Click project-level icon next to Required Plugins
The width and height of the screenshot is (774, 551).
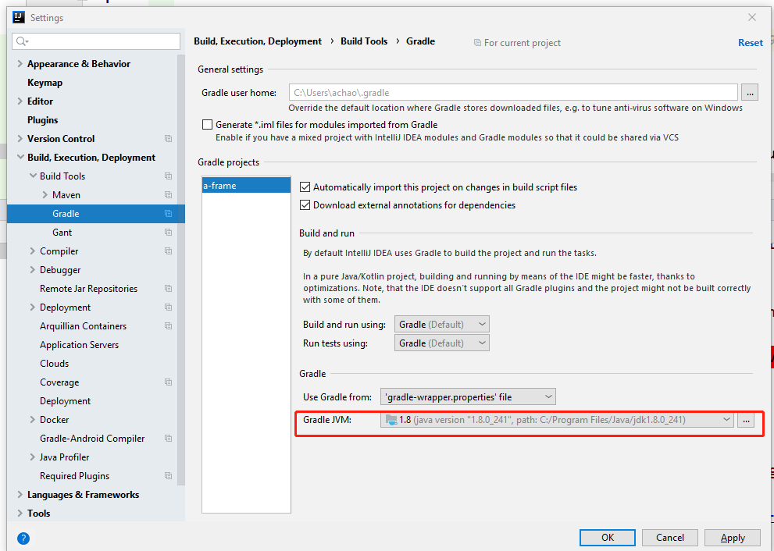[x=169, y=476]
